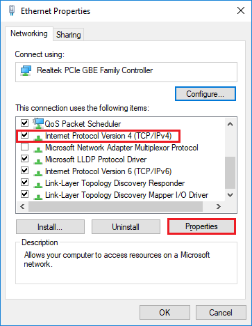Click the Properties button
The height and width of the screenshot is (326, 252).
[x=201, y=226]
